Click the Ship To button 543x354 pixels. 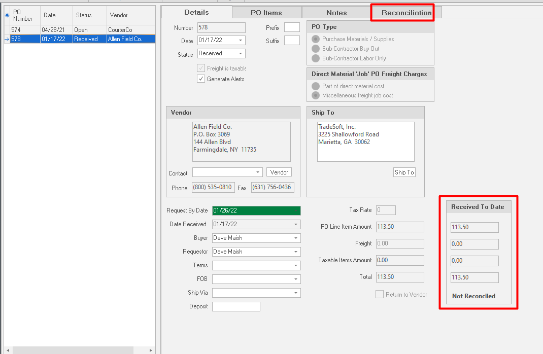pyautogui.click(x=404, y=172)
